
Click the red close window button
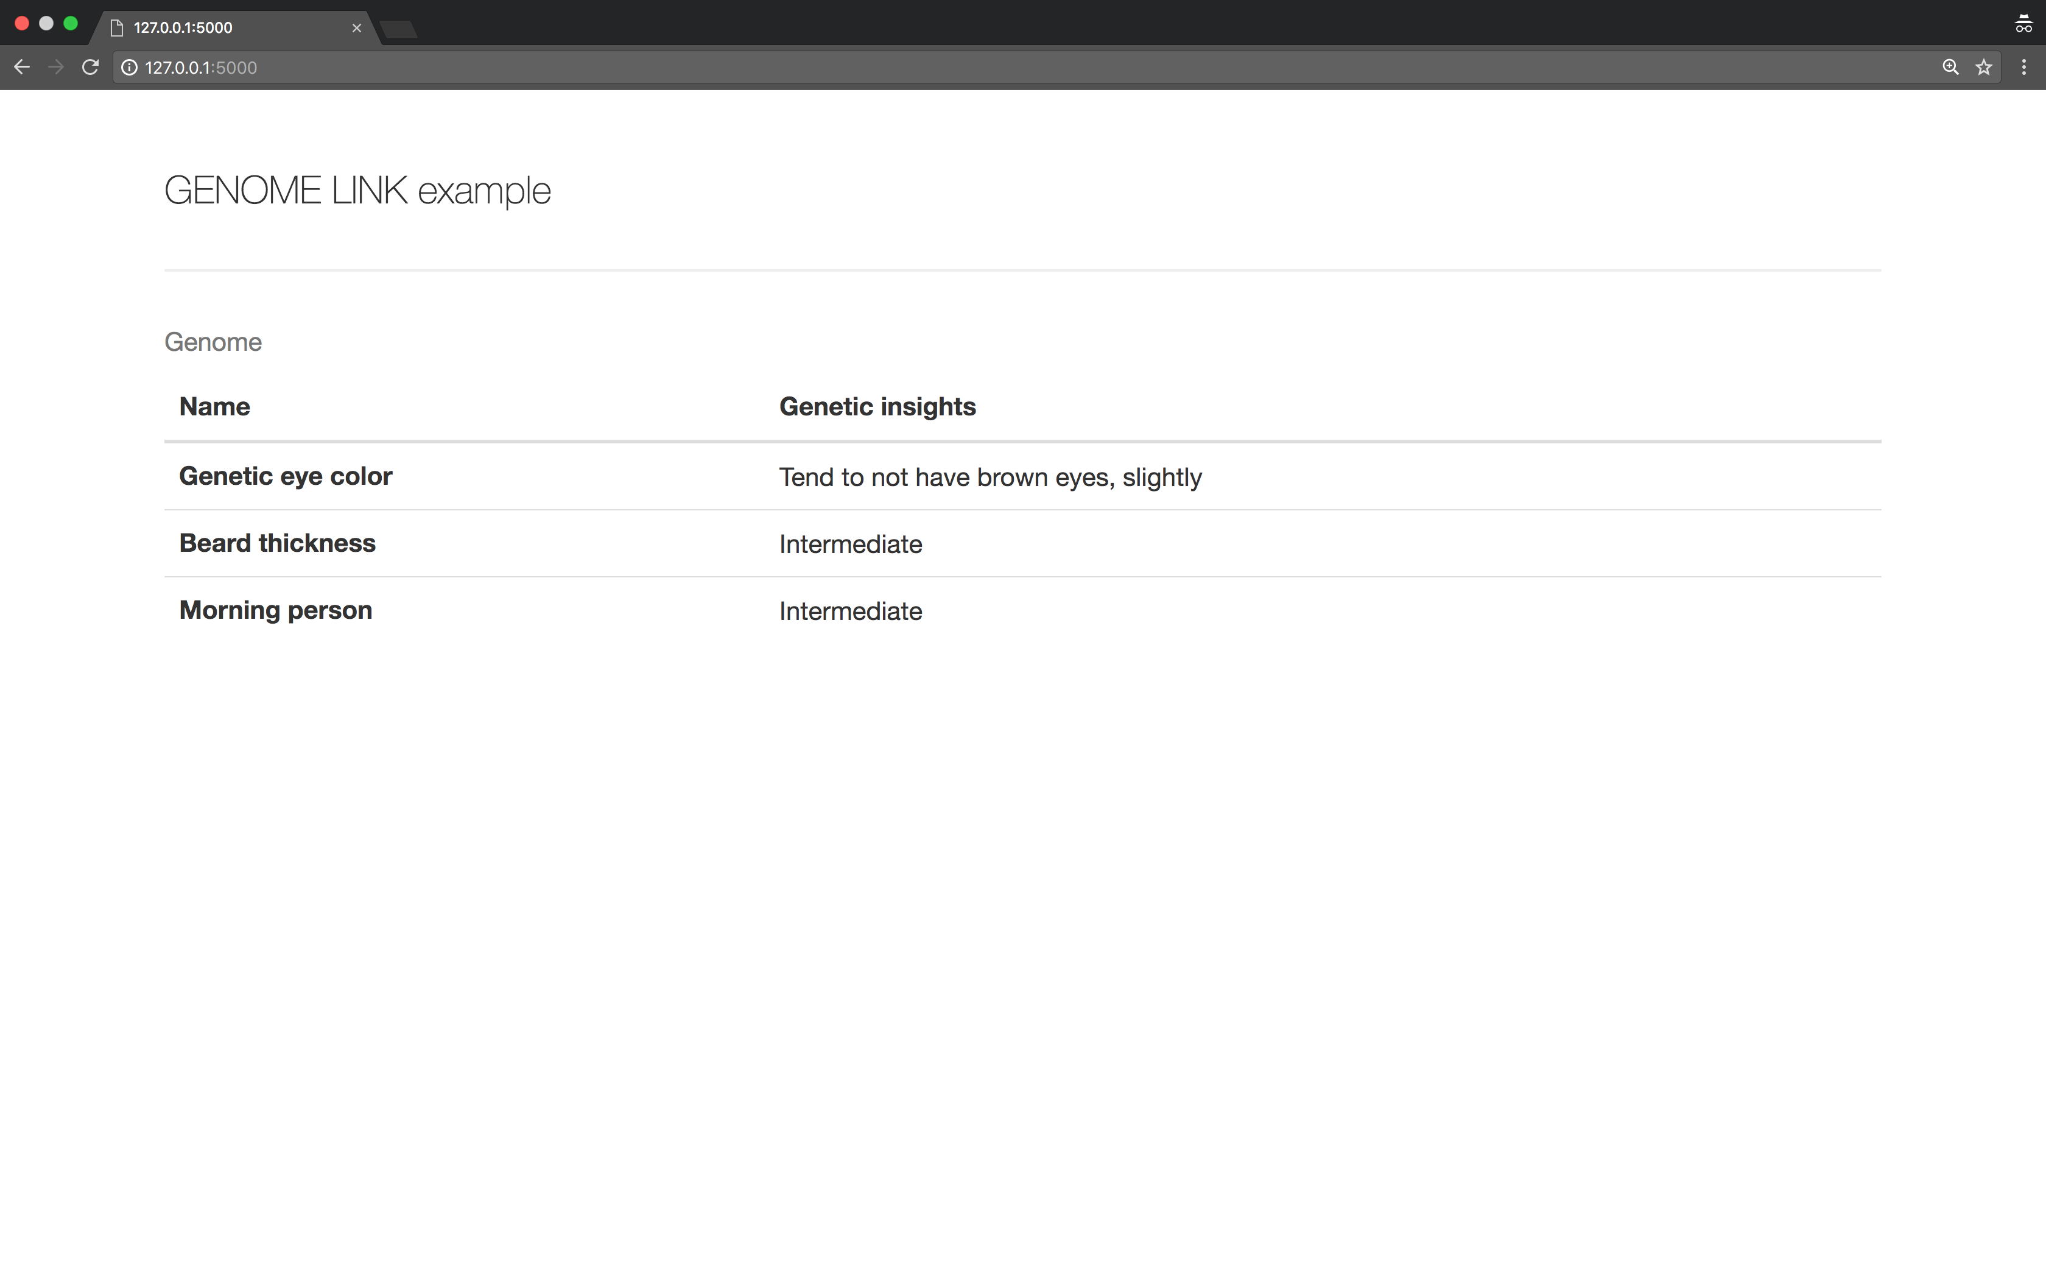(x=22, y=24)
